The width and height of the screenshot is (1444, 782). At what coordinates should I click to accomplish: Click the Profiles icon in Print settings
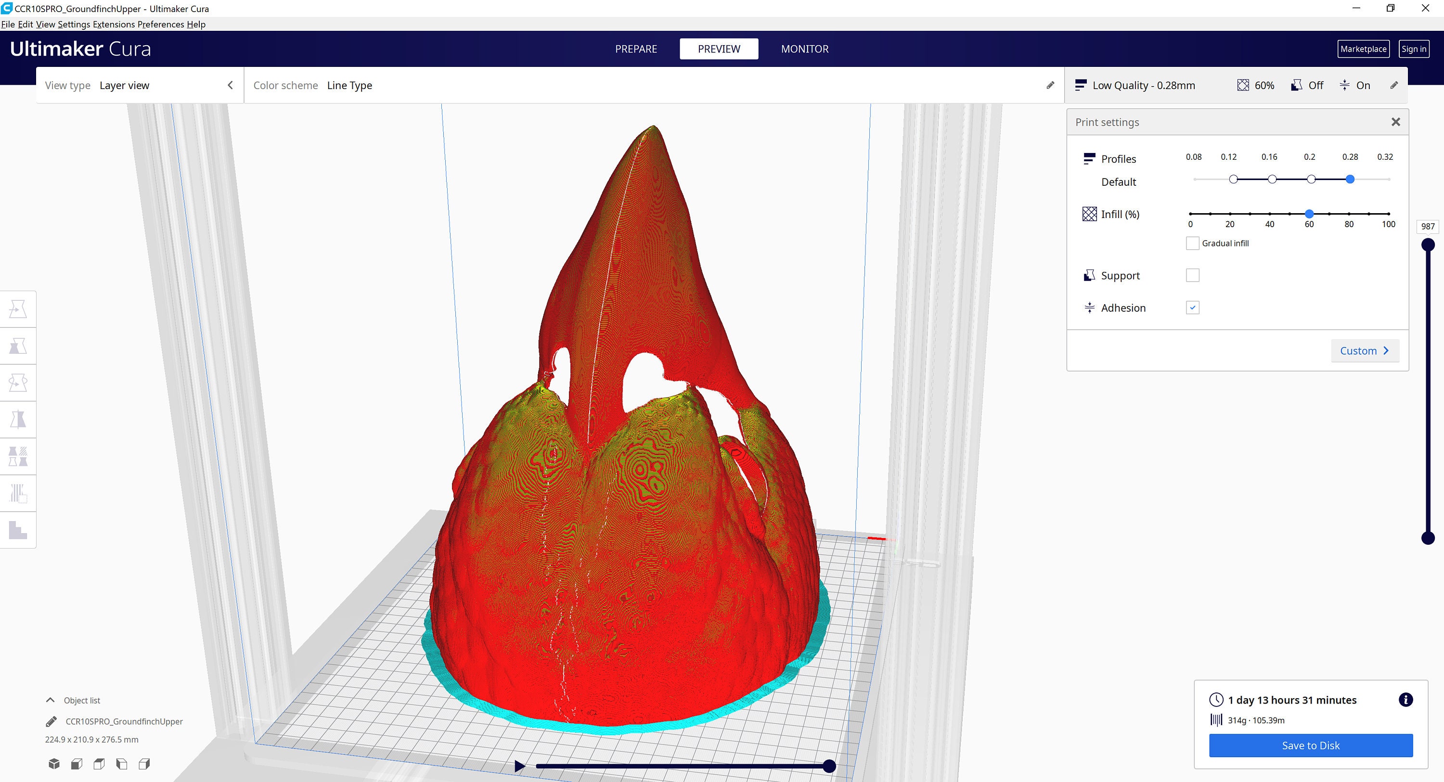(x=1089, y=159)
